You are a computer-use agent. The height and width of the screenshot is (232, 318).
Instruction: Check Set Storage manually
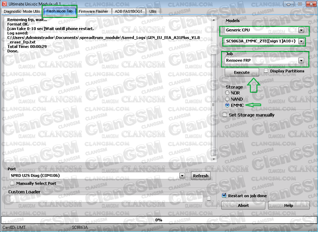click(x=225, y=115)
